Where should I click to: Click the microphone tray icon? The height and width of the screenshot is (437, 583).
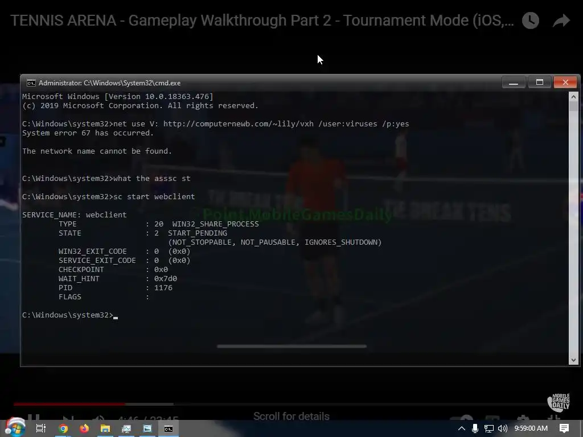[475, 428]
